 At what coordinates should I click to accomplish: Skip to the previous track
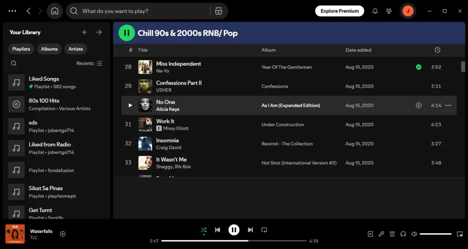(x=218, y=230)
